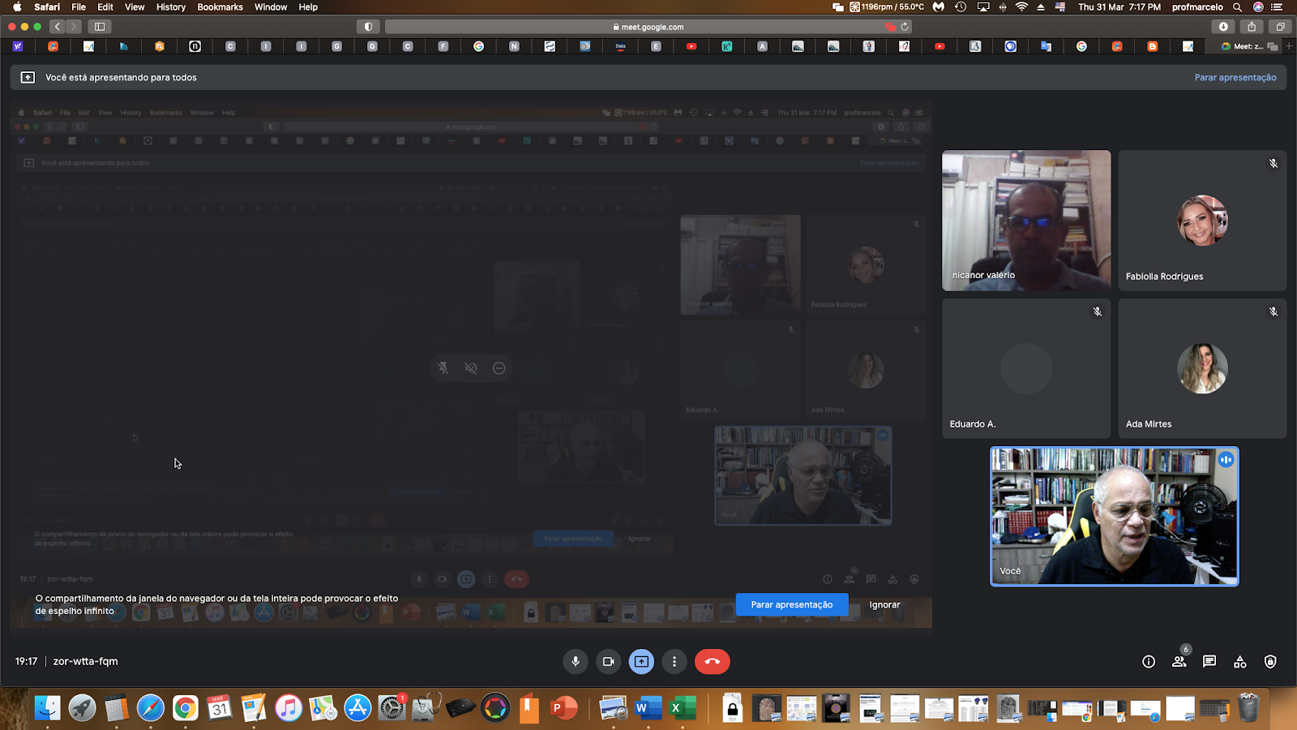The image size is (1297, 730).
Task: Open the File menu
Action: [x=79, y=6]
